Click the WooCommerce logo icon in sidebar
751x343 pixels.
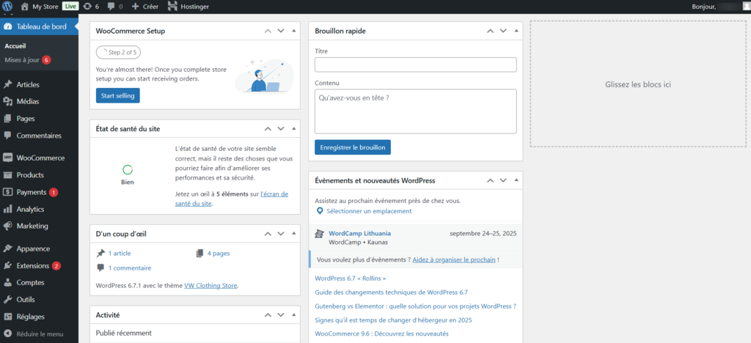tap(7, 158)
